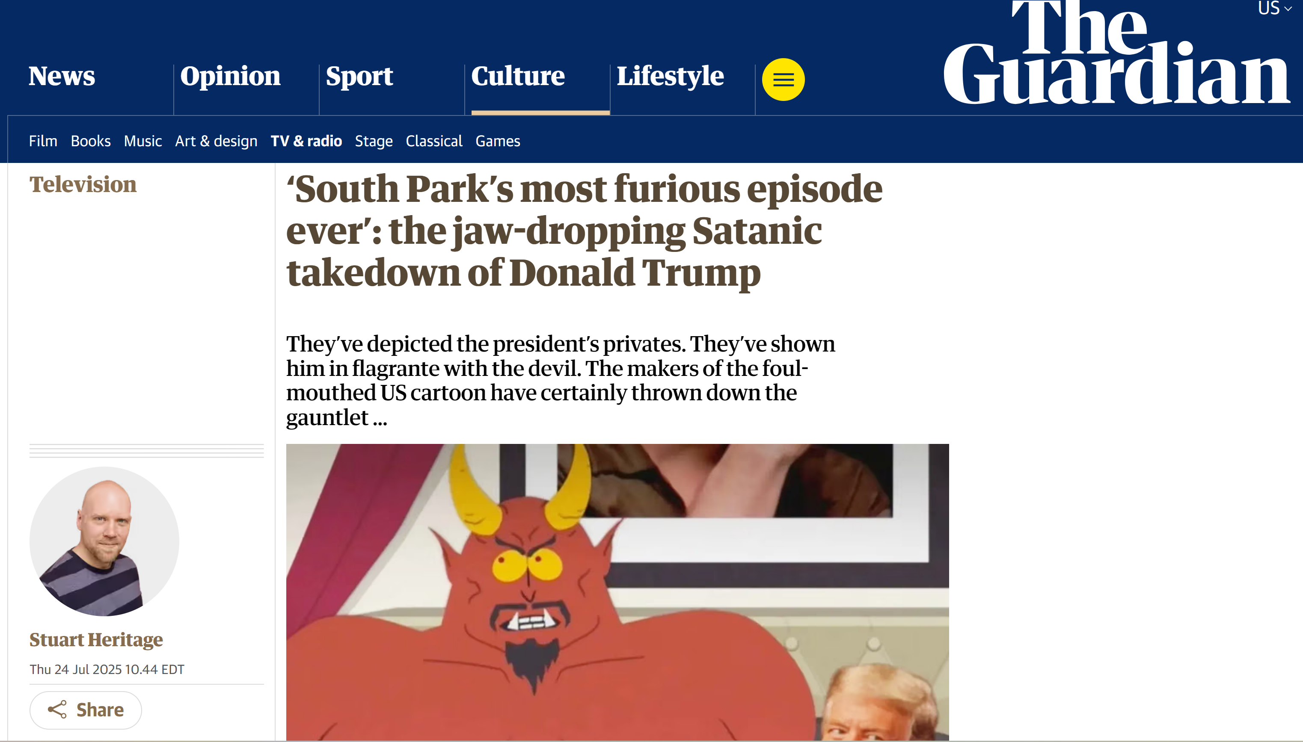This screenshot has width=1303, height=742.
Task: Go to the Sport section
Action: click(x=359, y=77)
